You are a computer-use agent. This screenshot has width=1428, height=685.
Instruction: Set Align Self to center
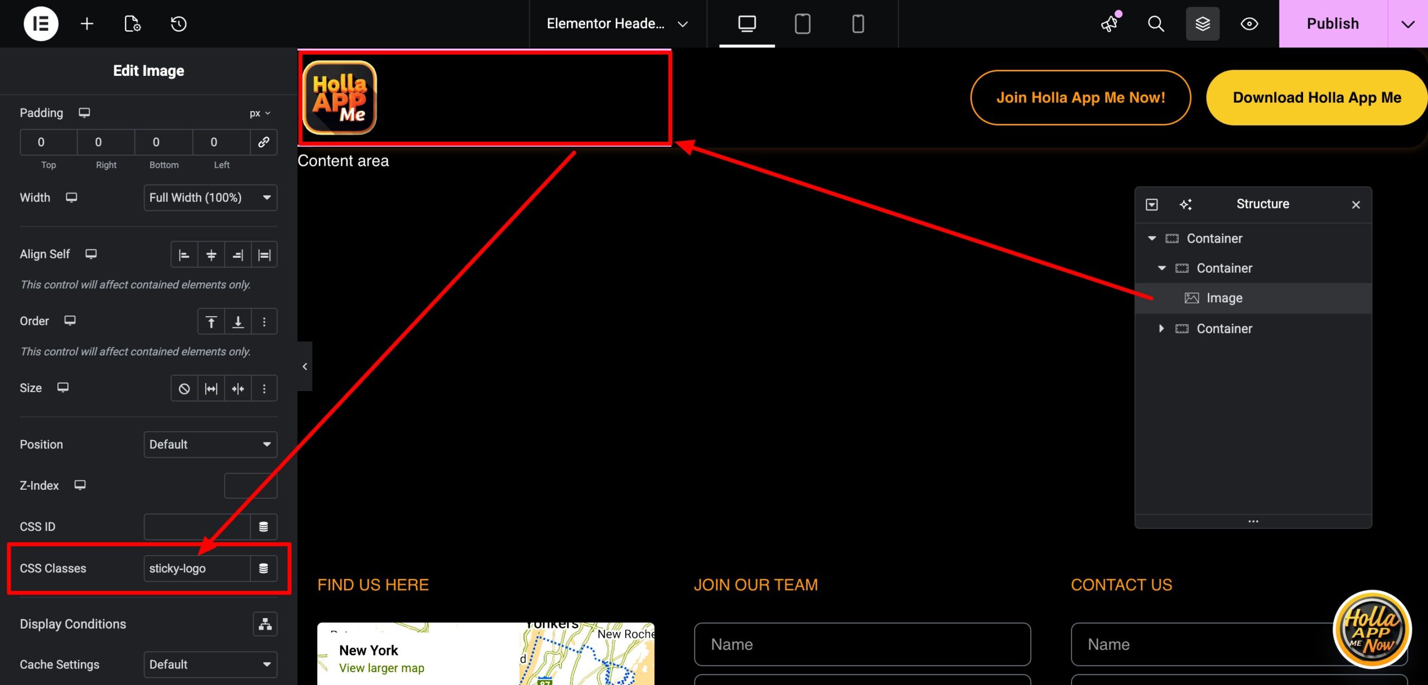pyautogui.click(x=211, y=255)
